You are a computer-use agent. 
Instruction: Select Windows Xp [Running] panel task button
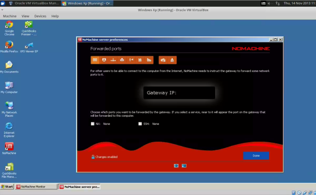pos(87,3)
